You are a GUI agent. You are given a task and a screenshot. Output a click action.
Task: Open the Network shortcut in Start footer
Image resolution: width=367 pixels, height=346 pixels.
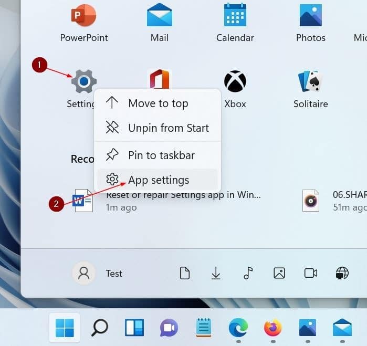point(342,273)
